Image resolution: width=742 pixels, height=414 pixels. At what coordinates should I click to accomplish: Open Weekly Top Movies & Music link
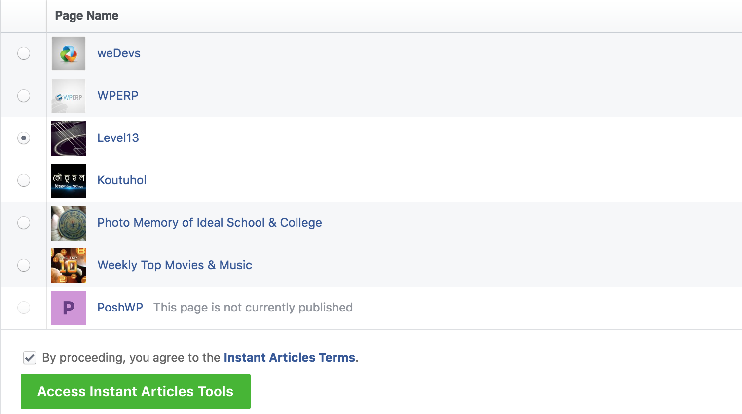point(175,265)
